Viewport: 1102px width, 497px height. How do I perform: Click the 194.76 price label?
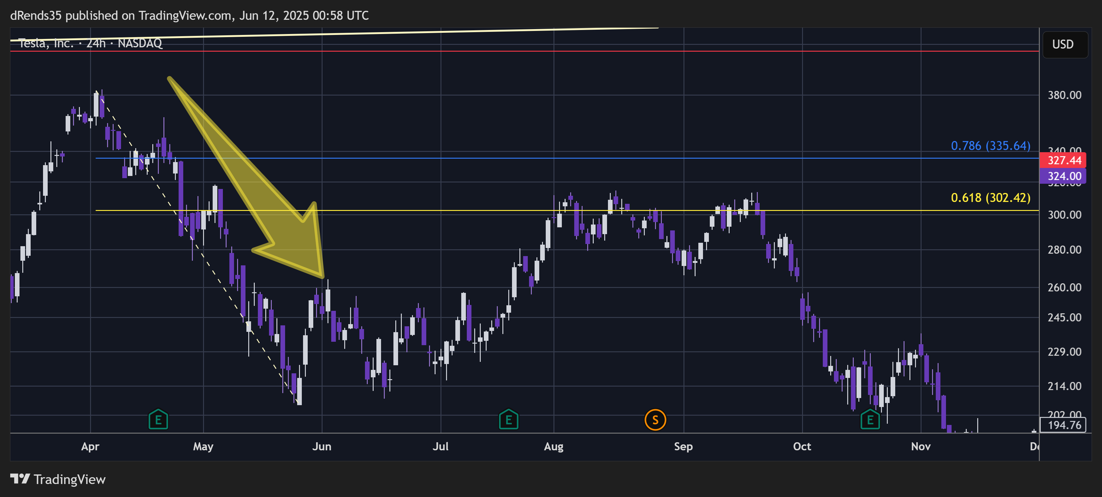coord(1064,425)
